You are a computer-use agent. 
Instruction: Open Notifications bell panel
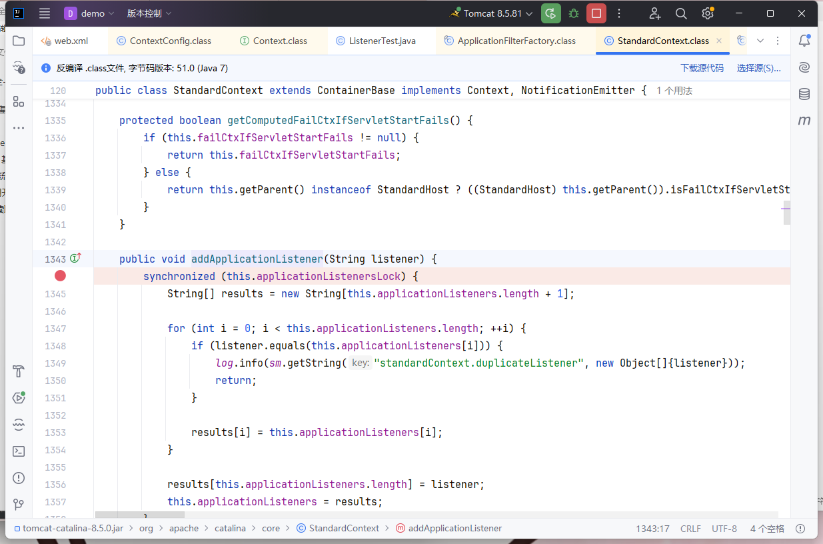(x=804, y=41)
